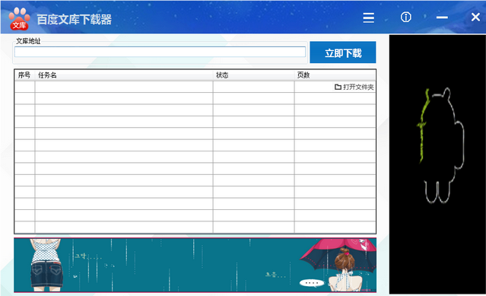
Task: Minimize the downloader window
Action: (442, 18)
